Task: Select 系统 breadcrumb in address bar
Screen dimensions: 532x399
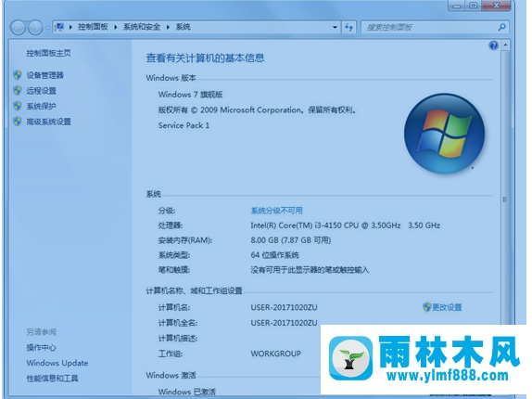Action: tap(183, 27)
